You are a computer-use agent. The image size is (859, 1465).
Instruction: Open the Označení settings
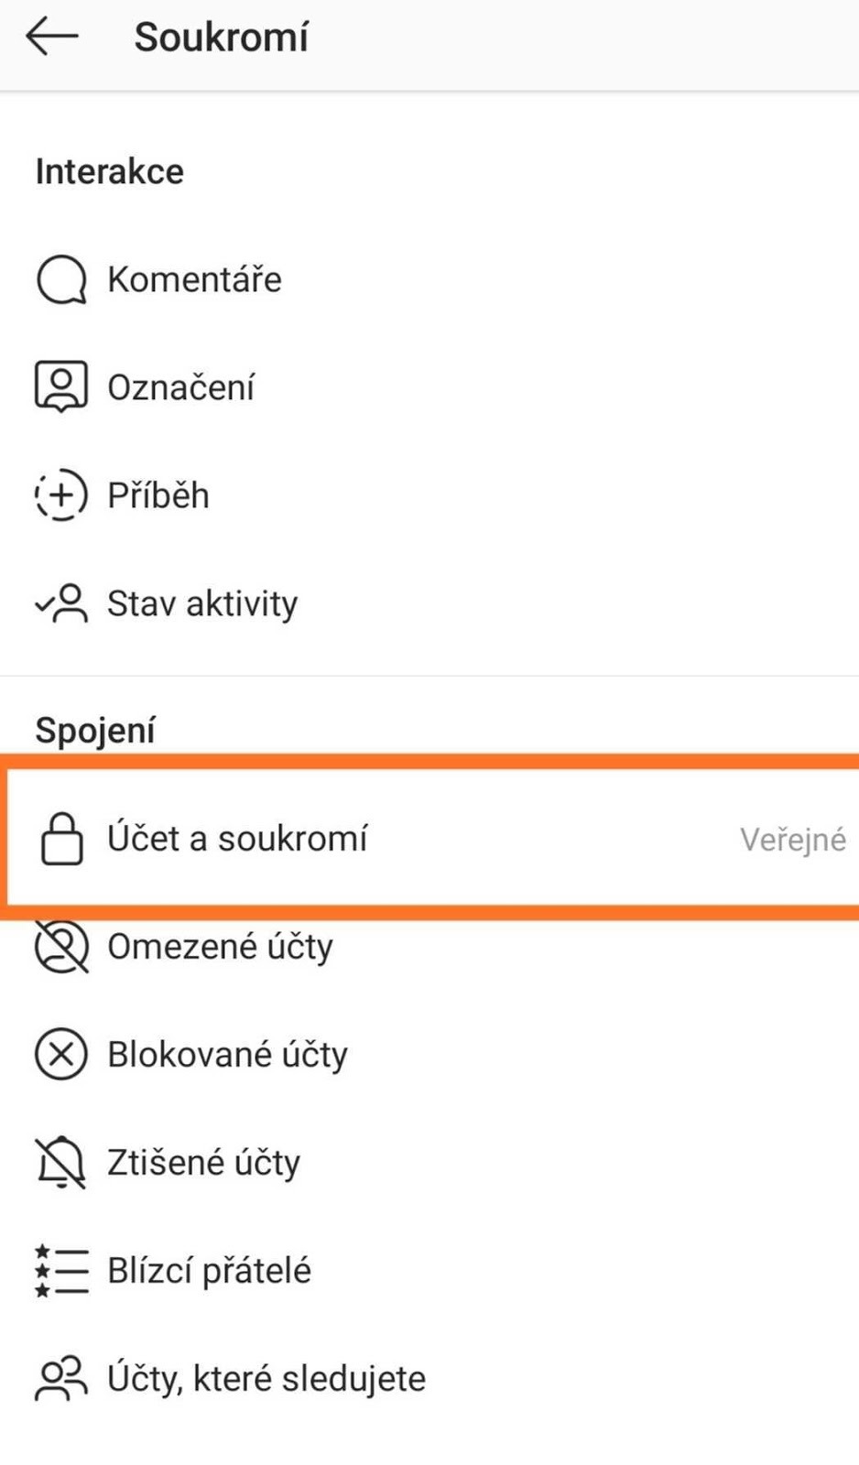(x=429, y=387)
